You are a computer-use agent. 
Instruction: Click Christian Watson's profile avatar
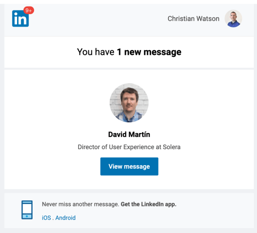pyautogui.click(x=233, y=19)
